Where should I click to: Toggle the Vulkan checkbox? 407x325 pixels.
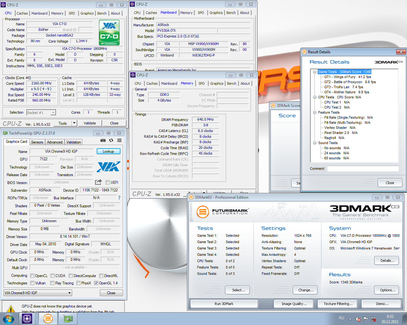tap(32, 283)
